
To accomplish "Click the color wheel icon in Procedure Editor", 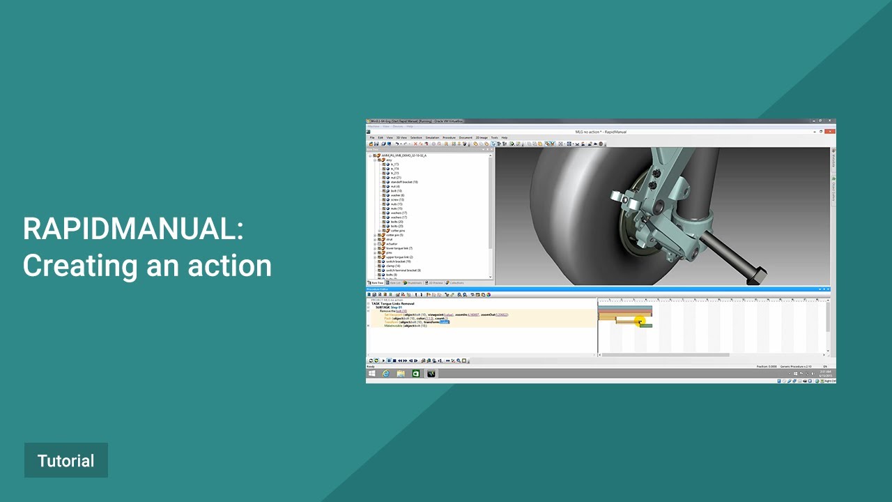I will (489, 295).
